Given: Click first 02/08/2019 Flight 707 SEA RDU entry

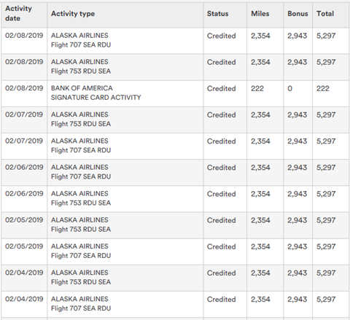Looking at the screenshot, I should 175,41.
